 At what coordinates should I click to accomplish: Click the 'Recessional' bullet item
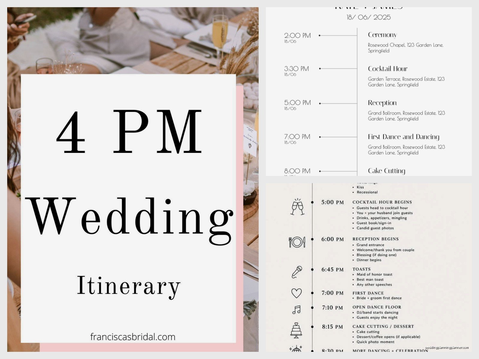click(x=367, y=192)
